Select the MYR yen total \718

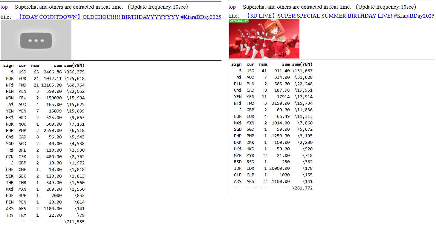pos(308,155)
